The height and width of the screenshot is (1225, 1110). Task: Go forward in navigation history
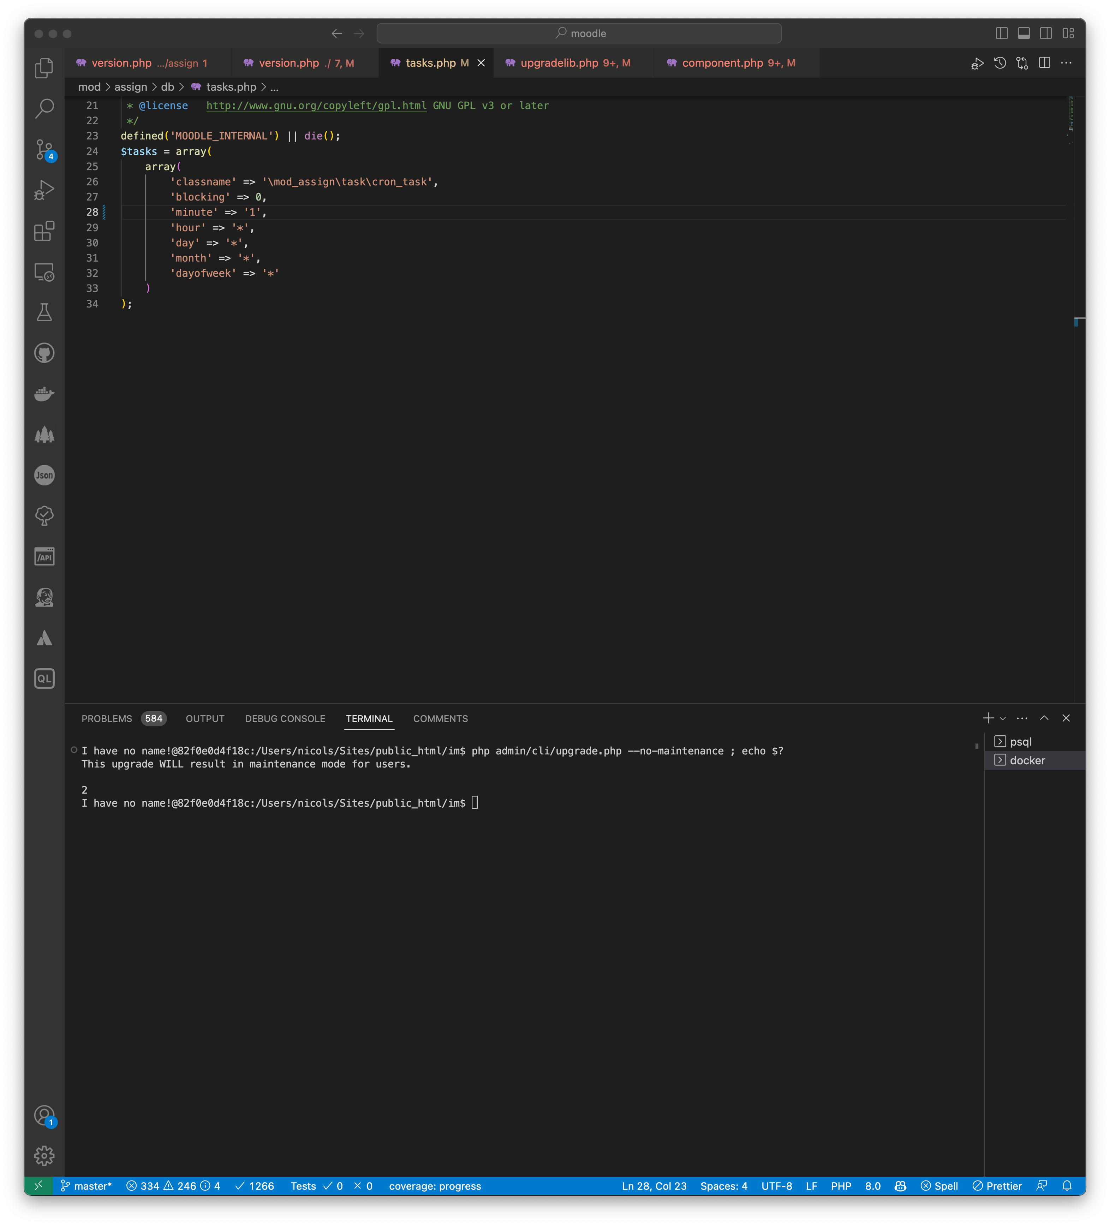point(359,34)
